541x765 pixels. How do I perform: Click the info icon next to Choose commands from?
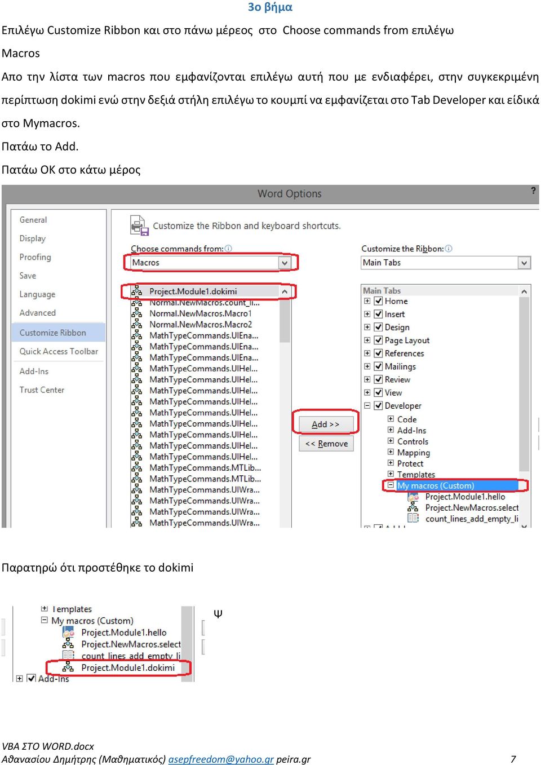228,249
